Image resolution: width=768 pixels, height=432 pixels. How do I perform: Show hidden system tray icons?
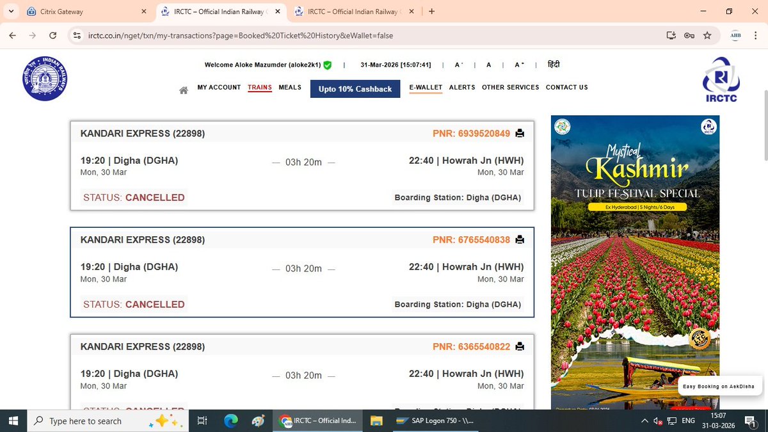point(644,421)
